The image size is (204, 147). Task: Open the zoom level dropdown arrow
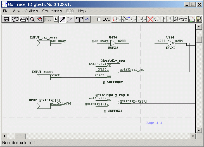(x=56, y=19)
